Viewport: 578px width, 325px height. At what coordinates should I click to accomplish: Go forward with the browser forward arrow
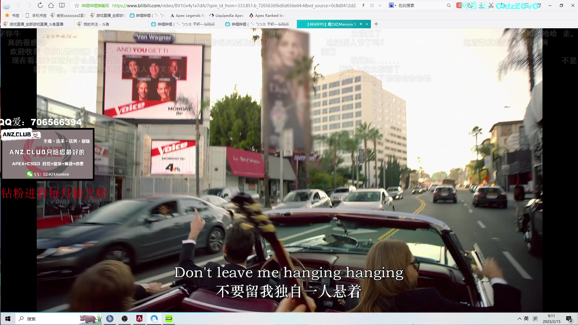point(29,5)
